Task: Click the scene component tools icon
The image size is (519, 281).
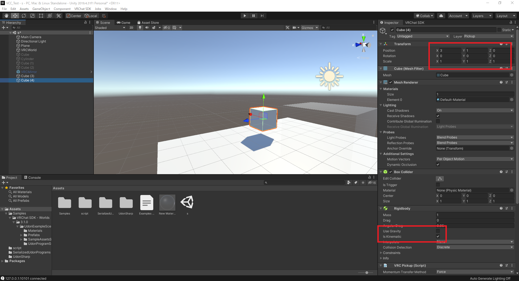Action: click(287, 28)
